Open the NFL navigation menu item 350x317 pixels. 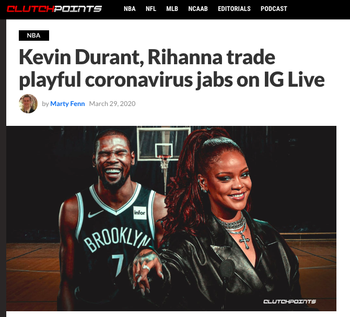click(x=151, y=9)
